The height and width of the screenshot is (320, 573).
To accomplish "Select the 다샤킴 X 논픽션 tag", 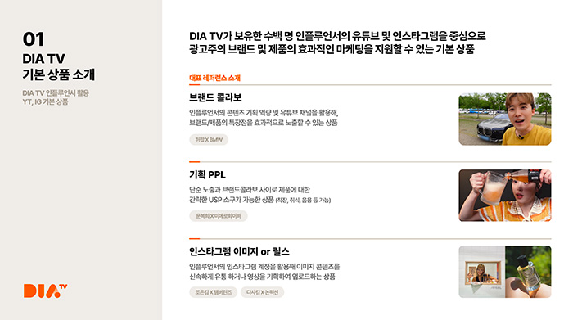I will click(262, 292).
